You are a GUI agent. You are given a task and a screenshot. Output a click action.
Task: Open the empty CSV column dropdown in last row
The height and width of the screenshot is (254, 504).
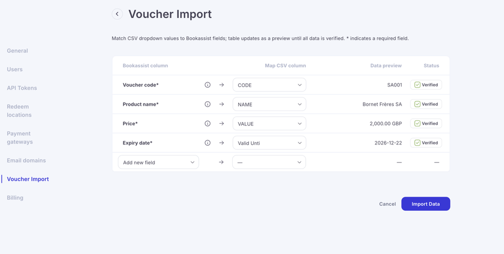click(269, 162)
